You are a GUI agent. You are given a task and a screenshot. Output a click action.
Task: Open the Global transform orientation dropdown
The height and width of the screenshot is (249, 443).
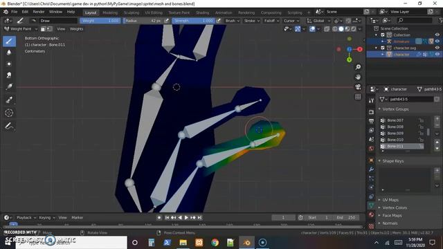tap(318, 21)
